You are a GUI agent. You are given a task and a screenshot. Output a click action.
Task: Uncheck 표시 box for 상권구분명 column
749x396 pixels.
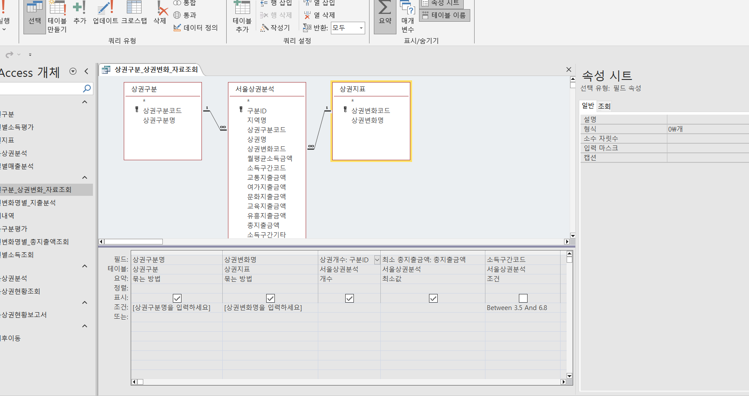coord(177,298)
